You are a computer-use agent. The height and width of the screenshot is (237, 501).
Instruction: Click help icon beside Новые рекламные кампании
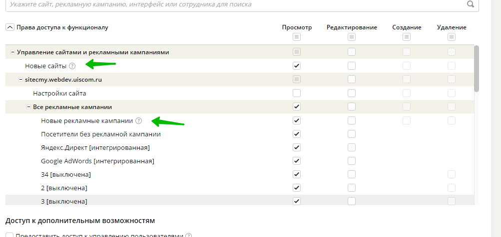point(139,120)
